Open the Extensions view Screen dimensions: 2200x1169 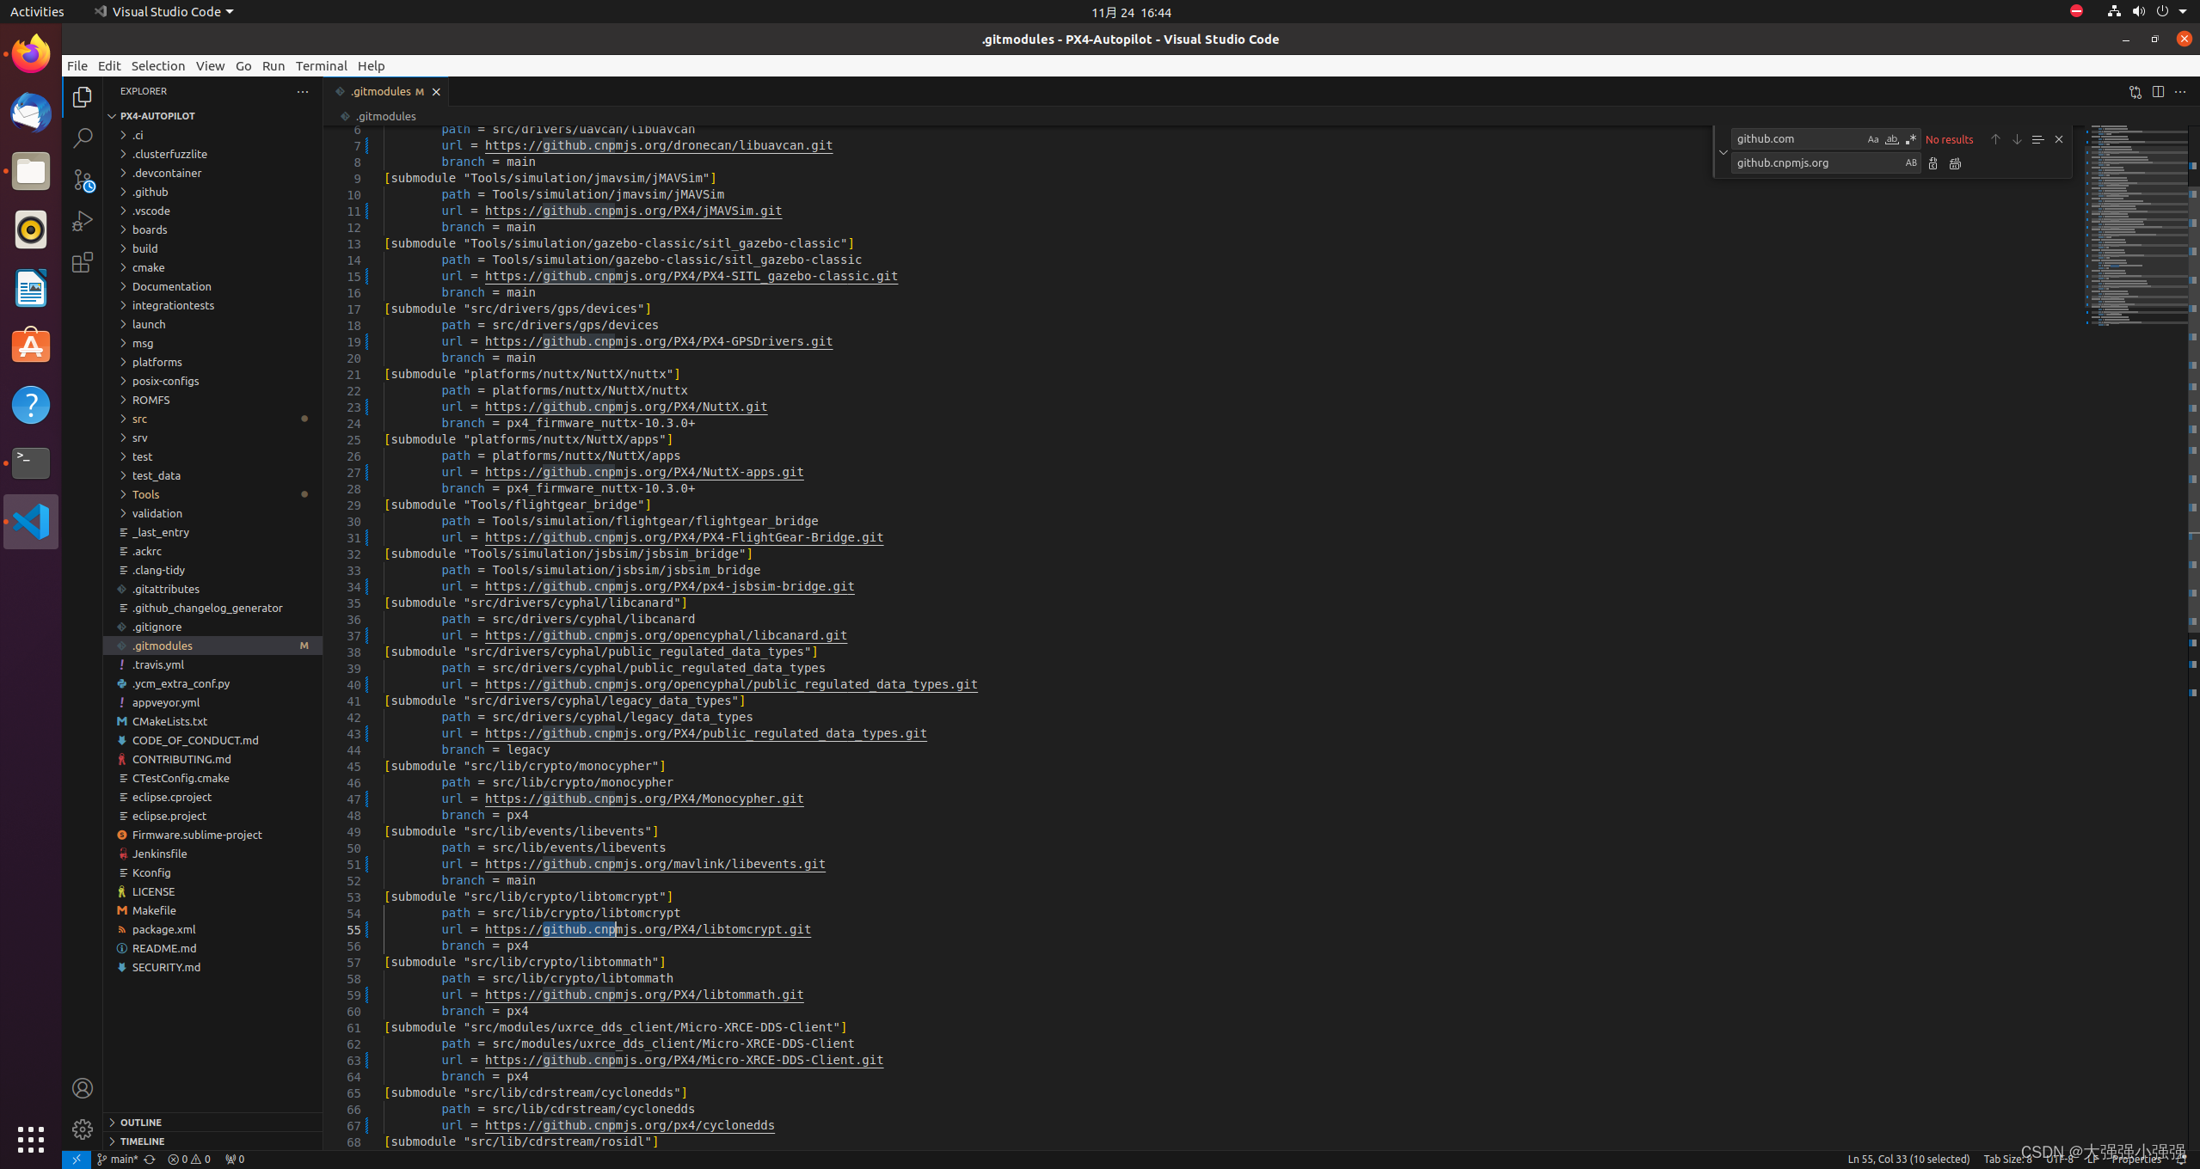point(83,262)
